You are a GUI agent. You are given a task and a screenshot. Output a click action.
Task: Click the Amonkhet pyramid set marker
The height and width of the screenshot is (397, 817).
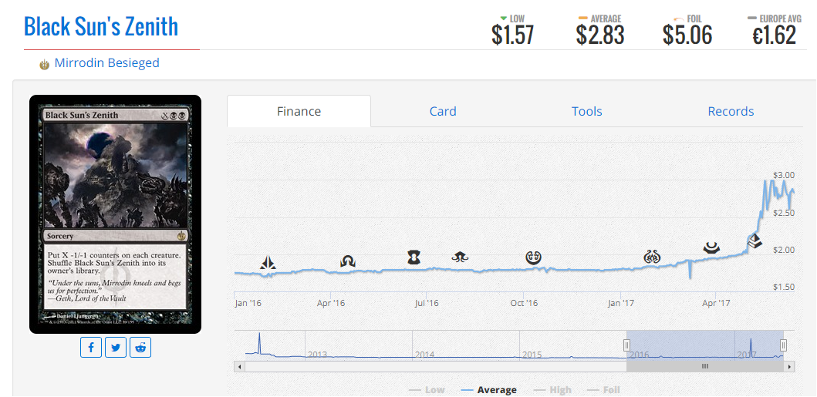(x=754, y=241)
